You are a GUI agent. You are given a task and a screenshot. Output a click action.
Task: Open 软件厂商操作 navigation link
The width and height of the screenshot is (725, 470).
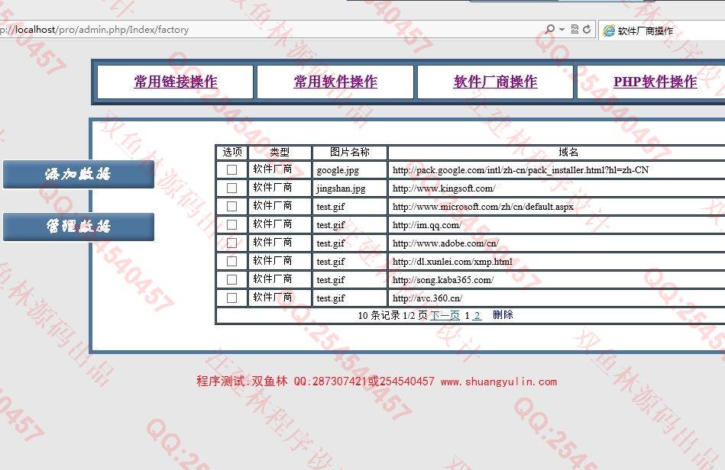[496, 82]
